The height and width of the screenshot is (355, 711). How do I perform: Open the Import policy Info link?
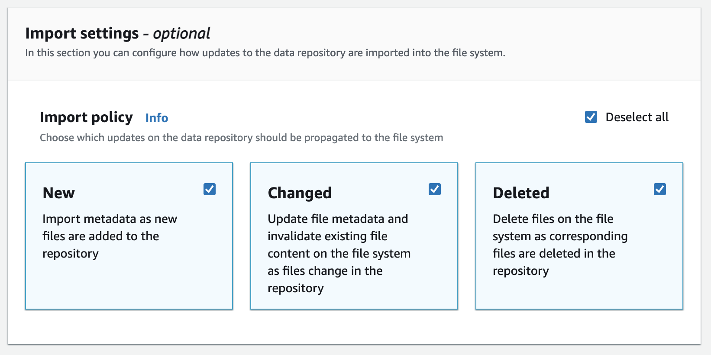pyautogui.click(x=156, y=118)
